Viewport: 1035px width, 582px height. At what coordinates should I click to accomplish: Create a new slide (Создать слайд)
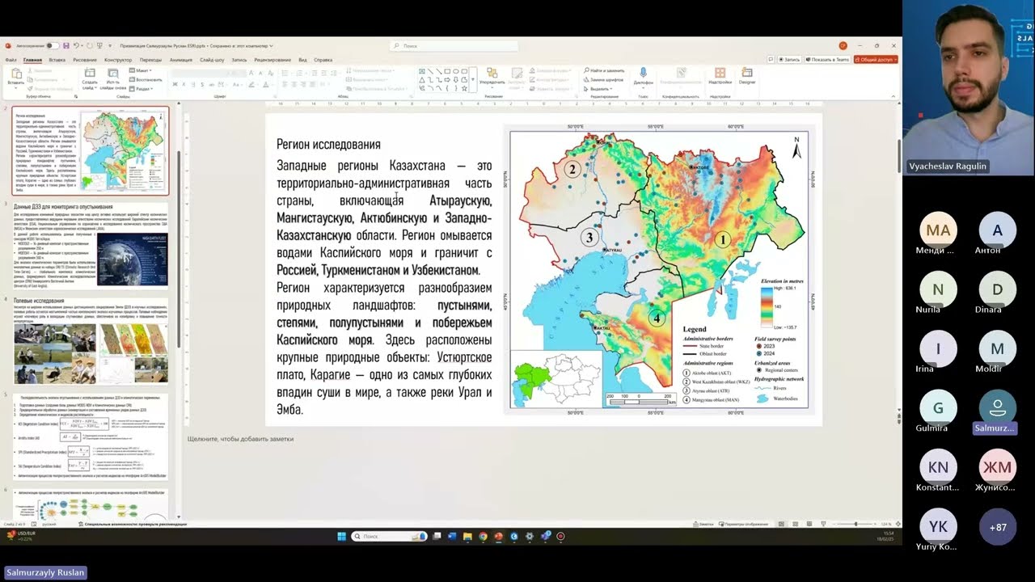(x=90, y=78)
